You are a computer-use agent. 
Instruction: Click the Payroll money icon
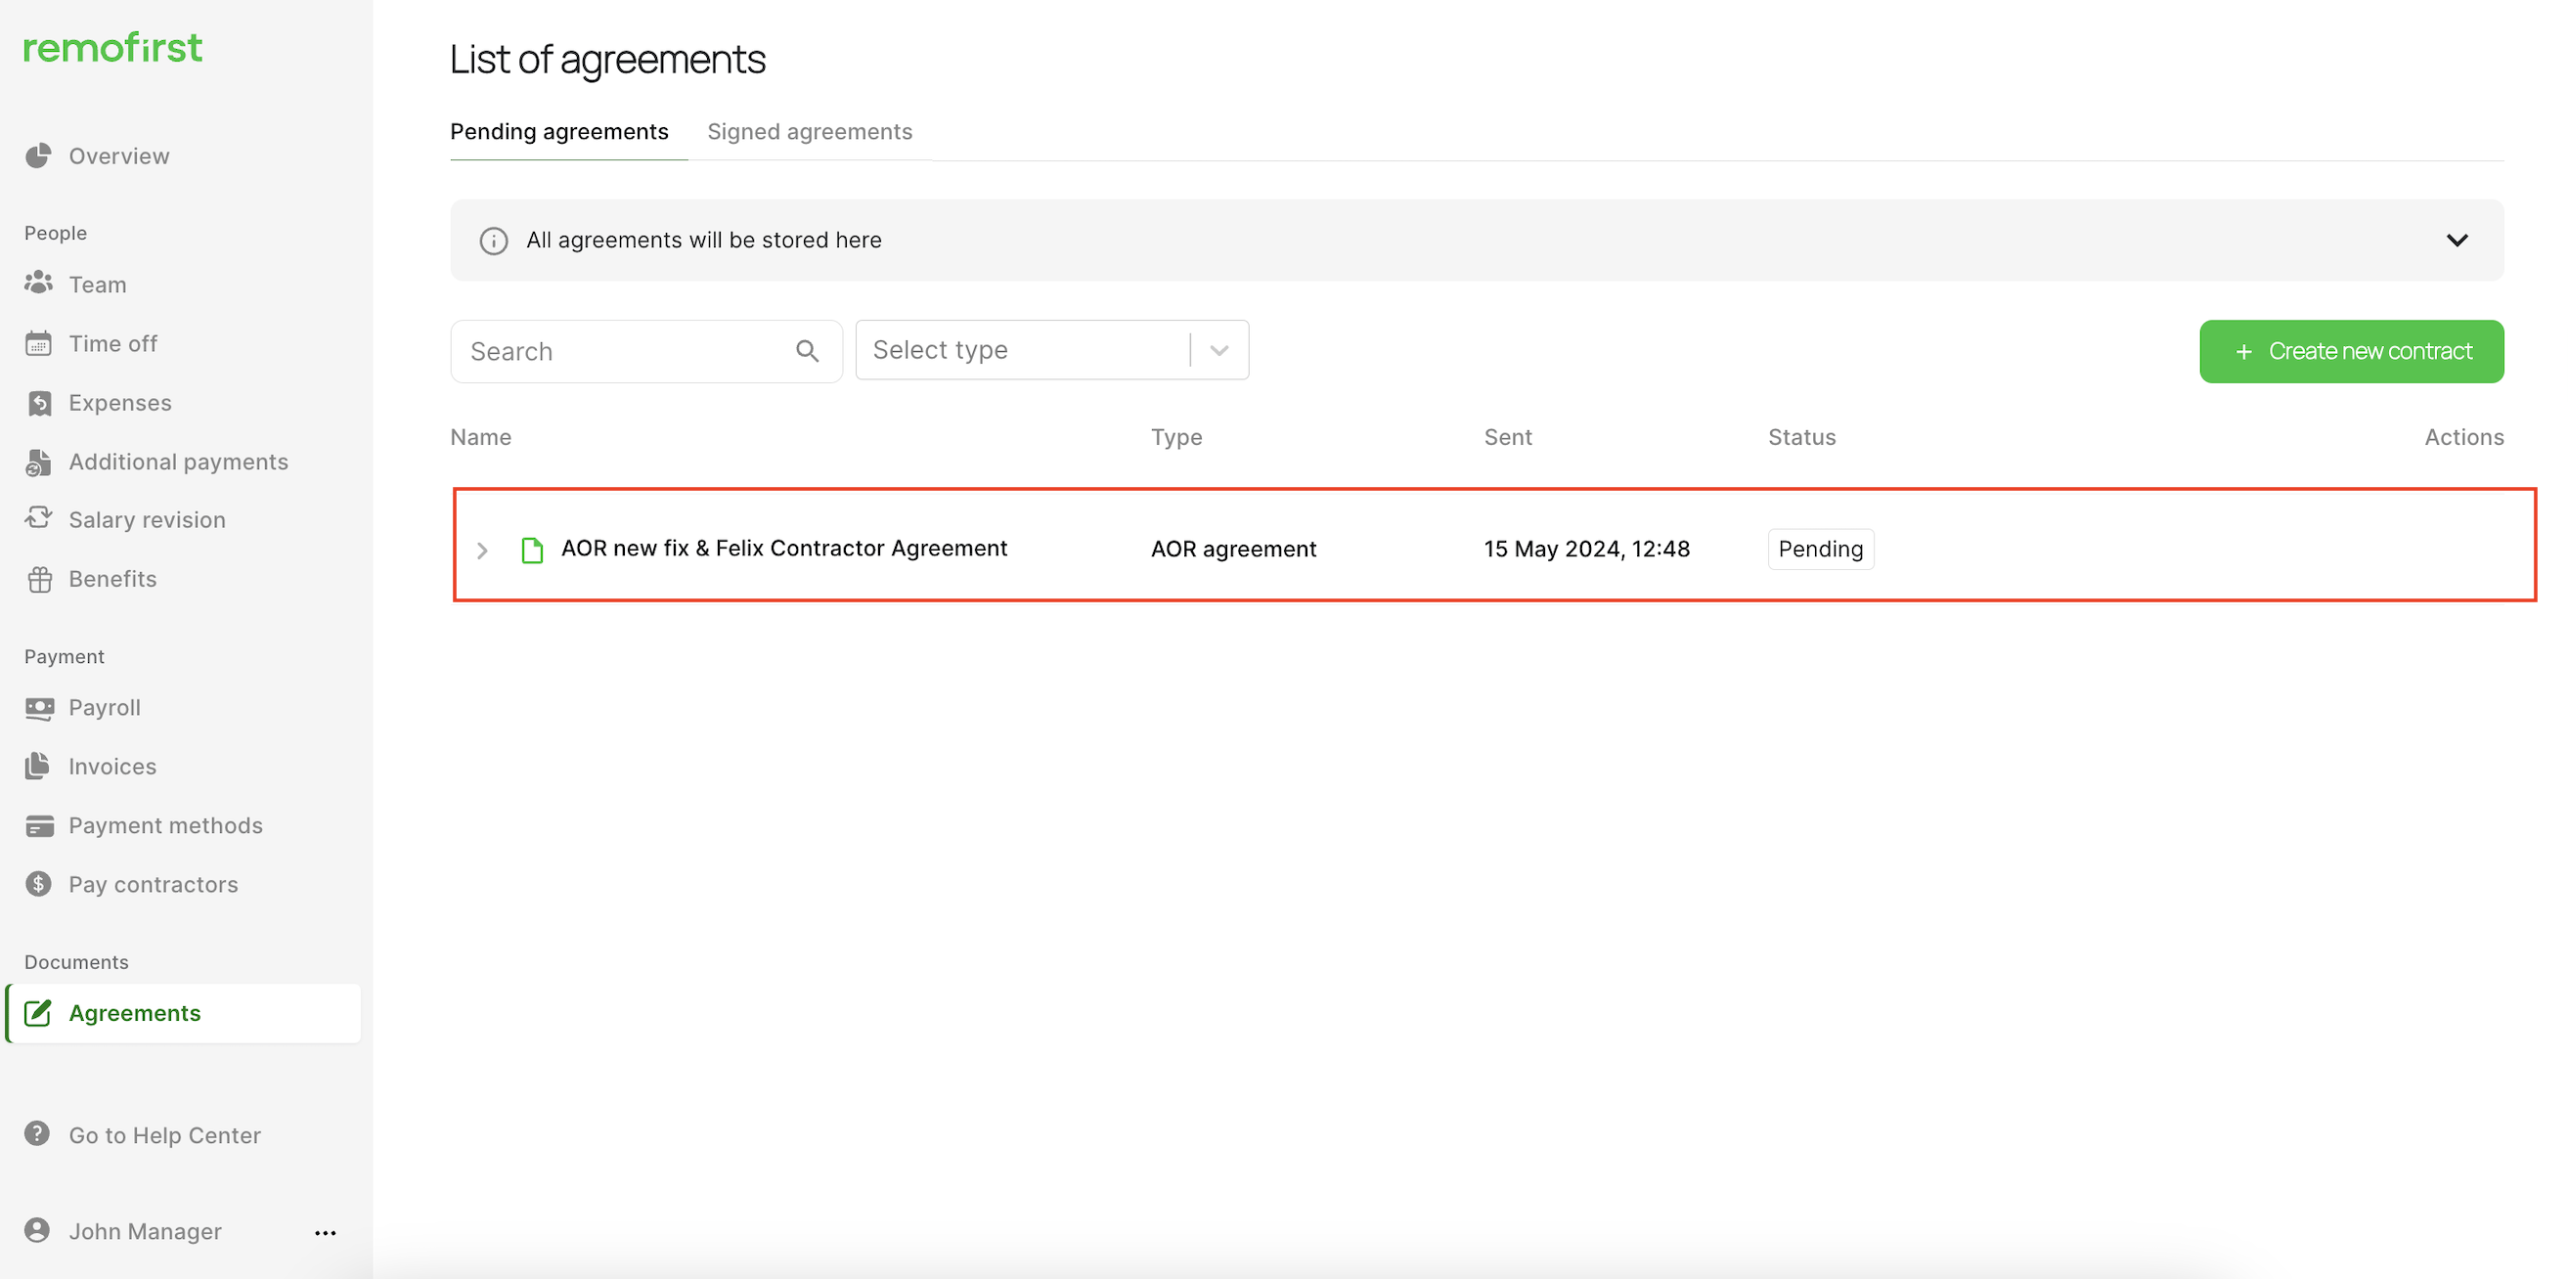tap(39, 708)
